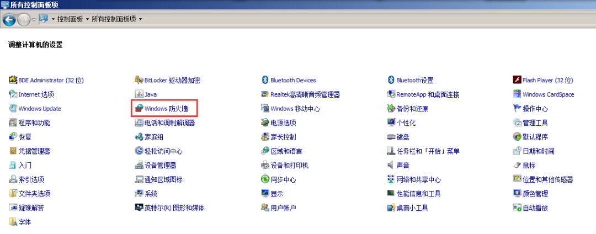This screenshot has height=234, width=596.
Task: Expand the arrow after 所有控制面板项 breadcrumb
Action: pyautogui.click(x=141, y=19)
